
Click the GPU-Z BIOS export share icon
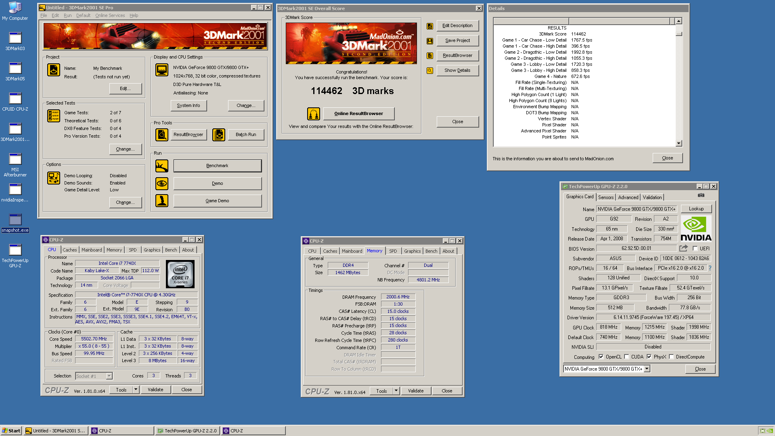tap(683, 248)
